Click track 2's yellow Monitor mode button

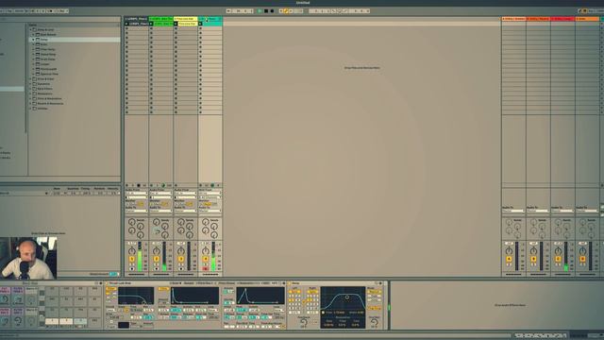click(165, 204)
